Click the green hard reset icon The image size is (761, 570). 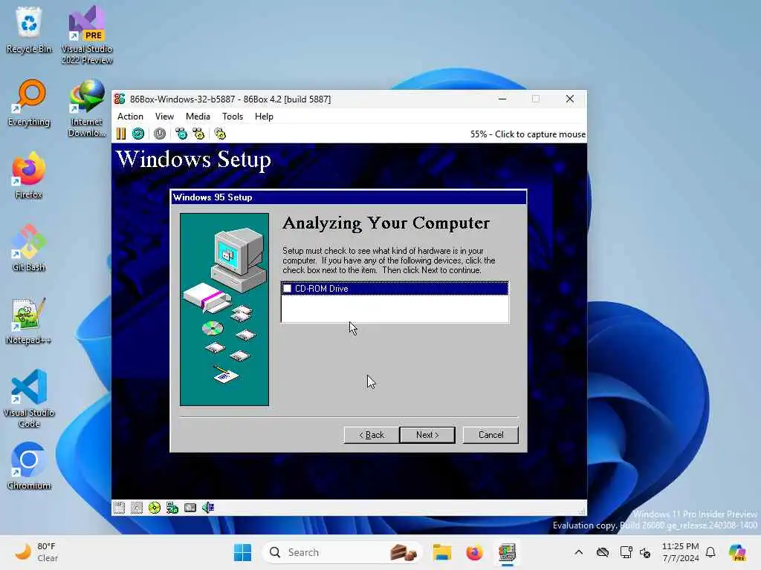[x=138, y=134]
